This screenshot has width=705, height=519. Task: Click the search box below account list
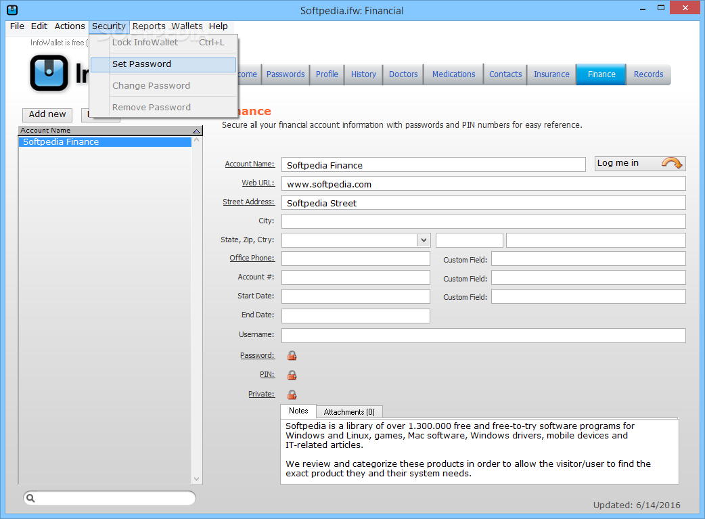click(x=110, y=498)
